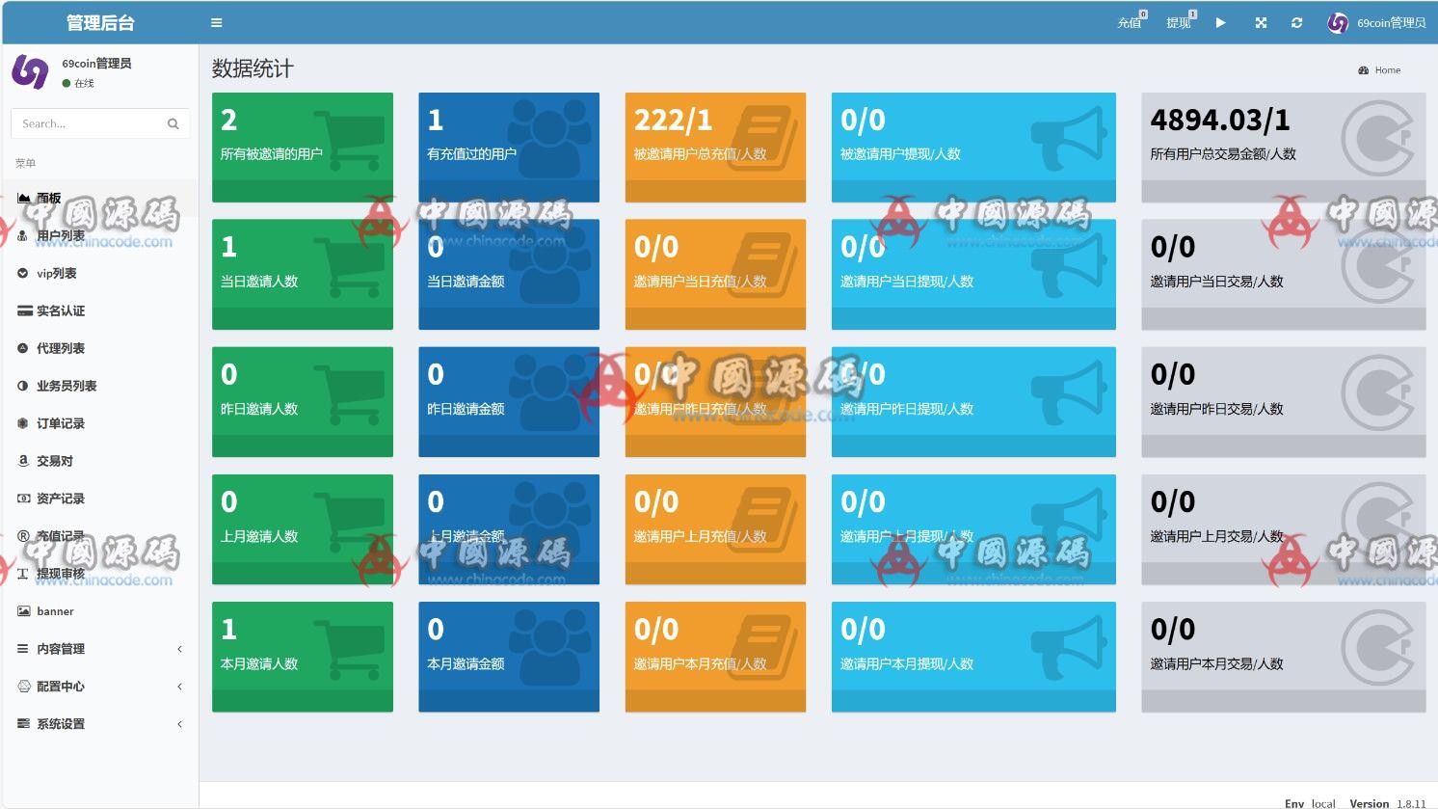Click the 邀请用户本月提现/人数 label

point(907,663)
